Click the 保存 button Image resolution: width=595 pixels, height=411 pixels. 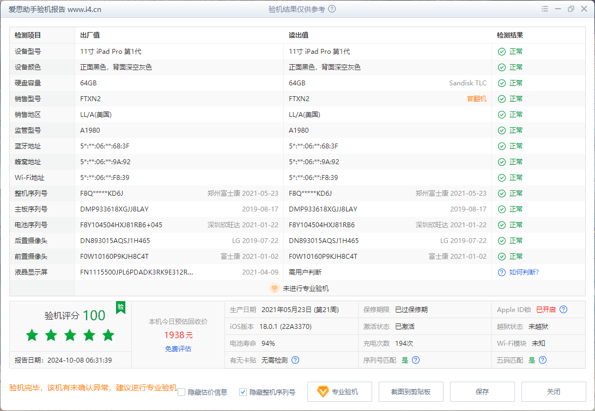[482, 391]
